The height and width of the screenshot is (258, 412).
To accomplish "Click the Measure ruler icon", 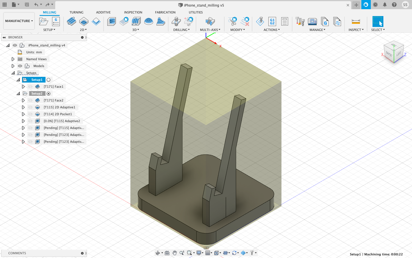I will pos(356,21).
